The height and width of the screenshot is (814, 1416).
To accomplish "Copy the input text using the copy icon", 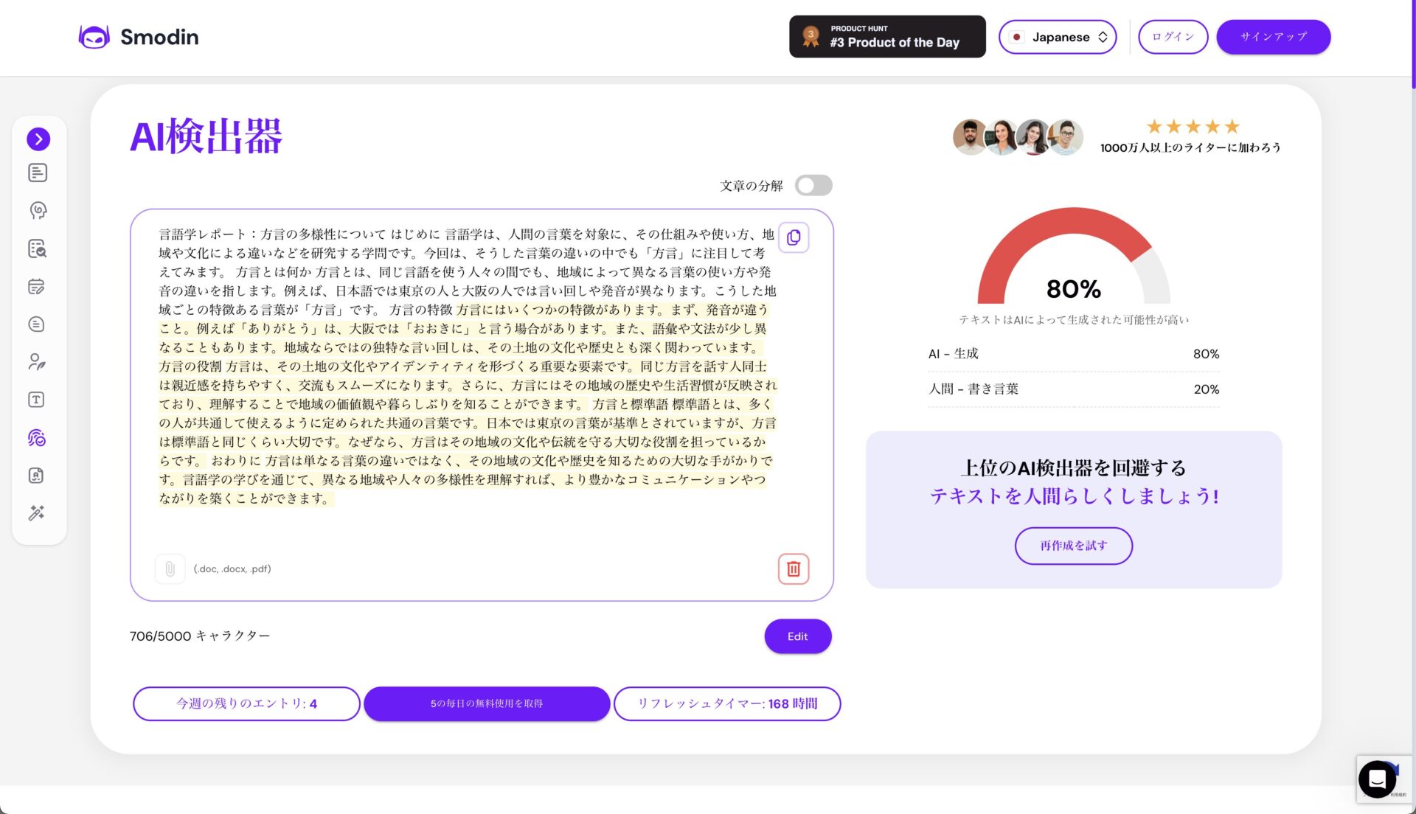I will 794,237.
